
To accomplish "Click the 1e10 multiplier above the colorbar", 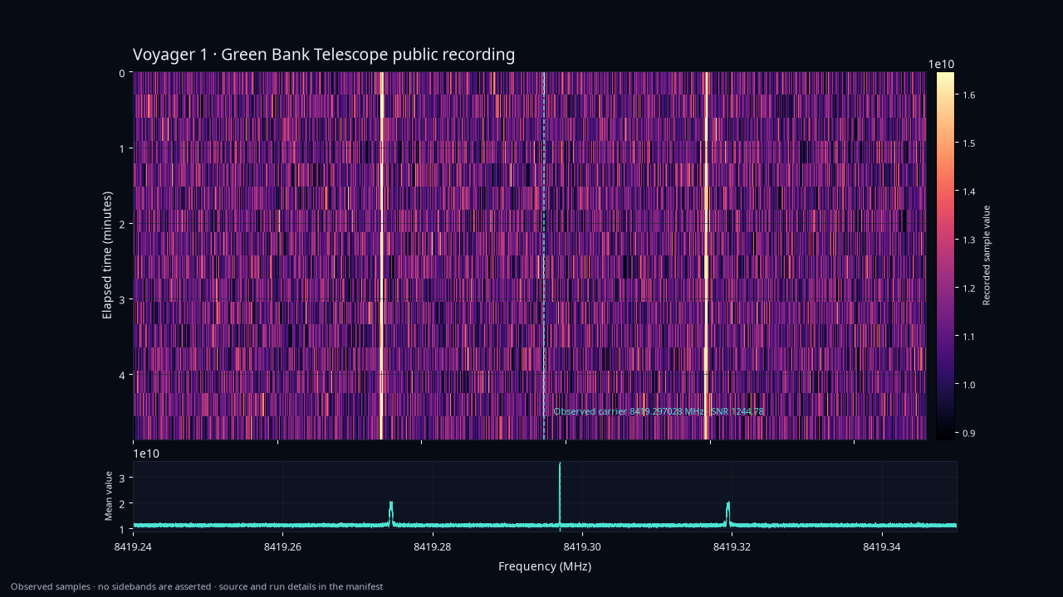I will [941, 65].
